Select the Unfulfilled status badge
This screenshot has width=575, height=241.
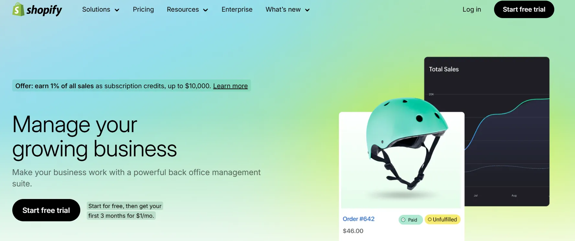(x=442, y=220)
